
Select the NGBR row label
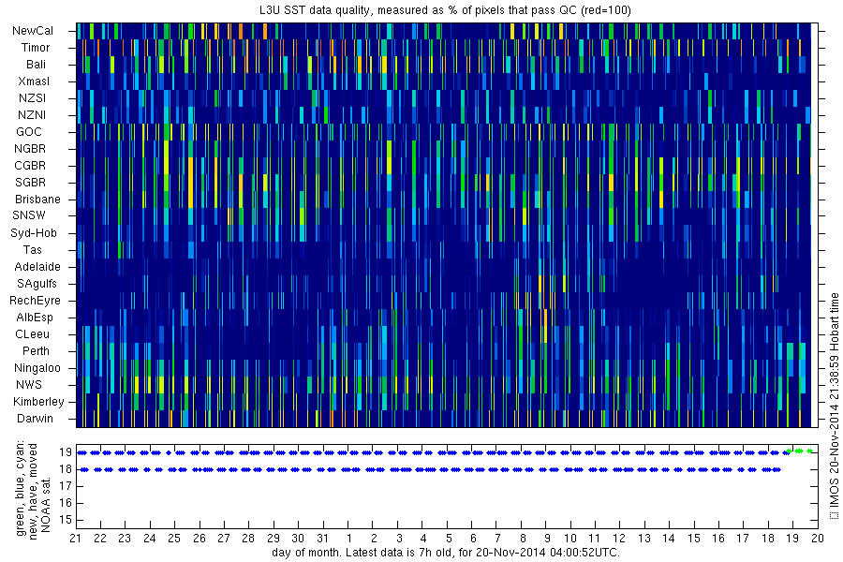[31, 148]
